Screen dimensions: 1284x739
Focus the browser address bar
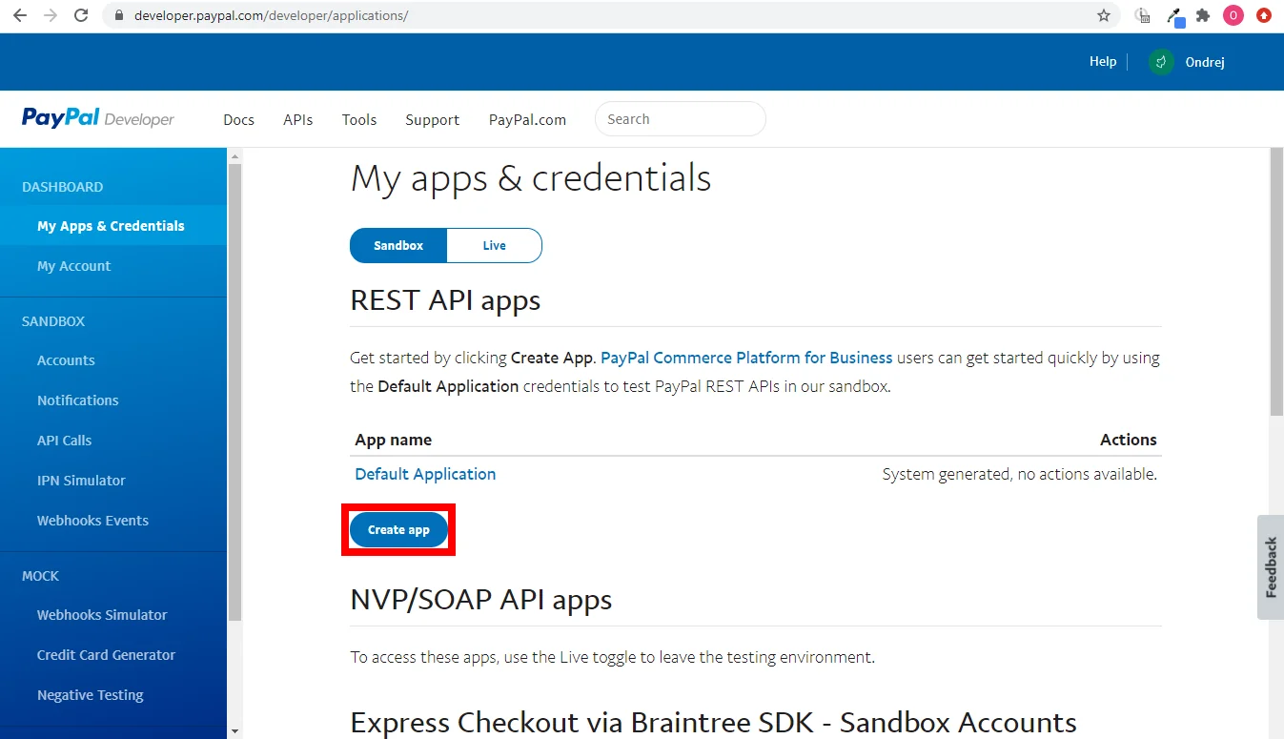click(610, 16)
